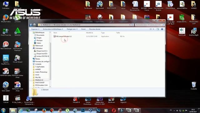Select the Nero StartSmart desktop icon
Viewport: 200px width, 113px height.
6,45
